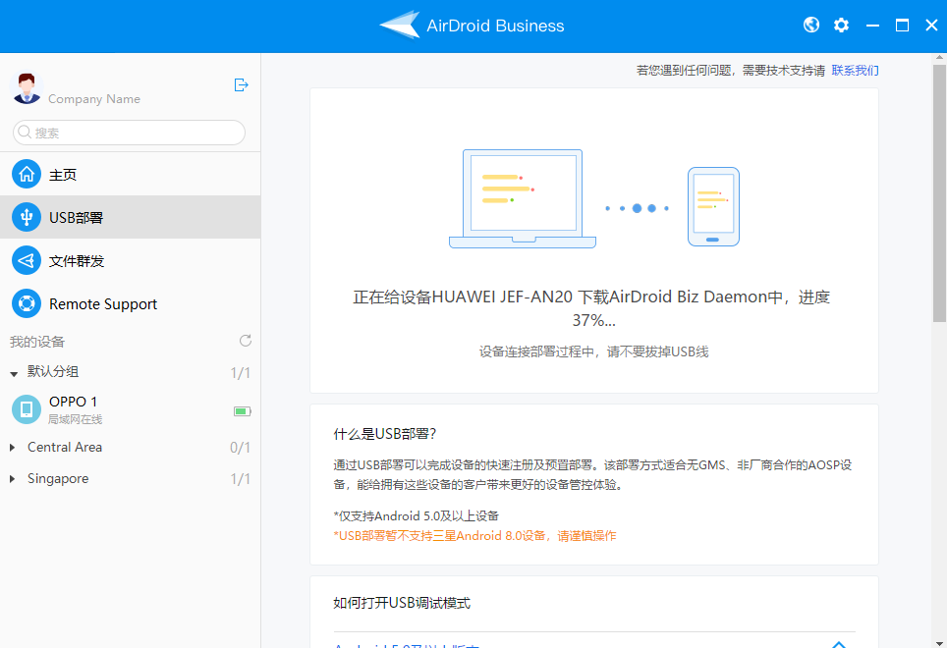This screenshot has width=947, height=648.
Task: Click the user avatar picture
Action: [27, 88]
